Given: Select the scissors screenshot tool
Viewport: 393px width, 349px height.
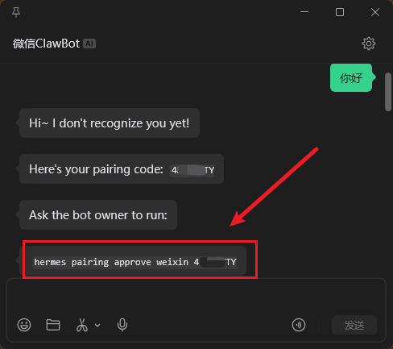Looking at the screenshot, I should click(82, 325).
